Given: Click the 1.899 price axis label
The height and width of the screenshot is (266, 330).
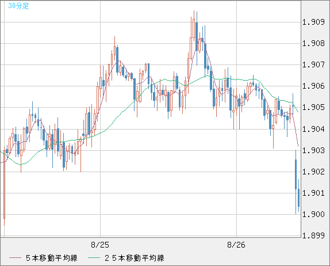Looking at the screenshot, I should tap(313, 235).
